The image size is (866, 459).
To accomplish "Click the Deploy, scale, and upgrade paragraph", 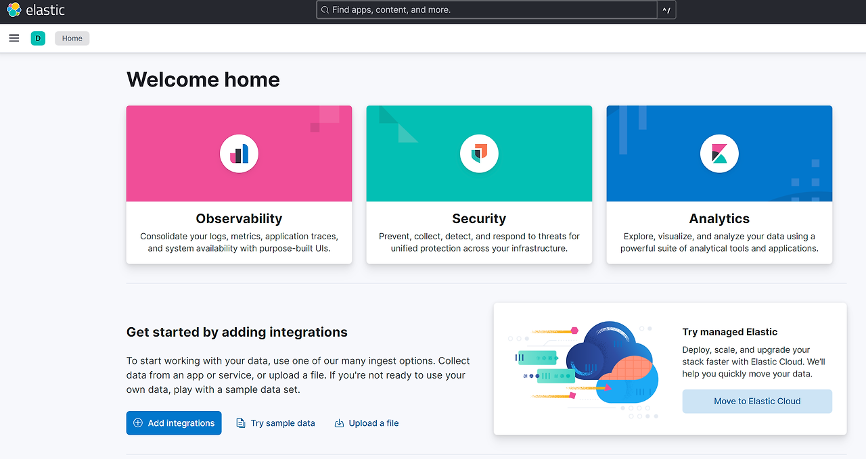I will coord(754,362).
